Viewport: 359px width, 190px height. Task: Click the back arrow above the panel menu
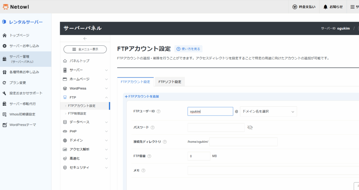pyautogui.click(x=85, y=38)
